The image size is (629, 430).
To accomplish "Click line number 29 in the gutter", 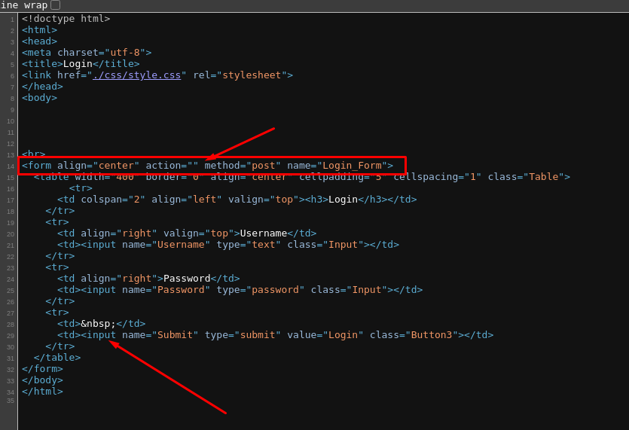I will pos(11,336).
